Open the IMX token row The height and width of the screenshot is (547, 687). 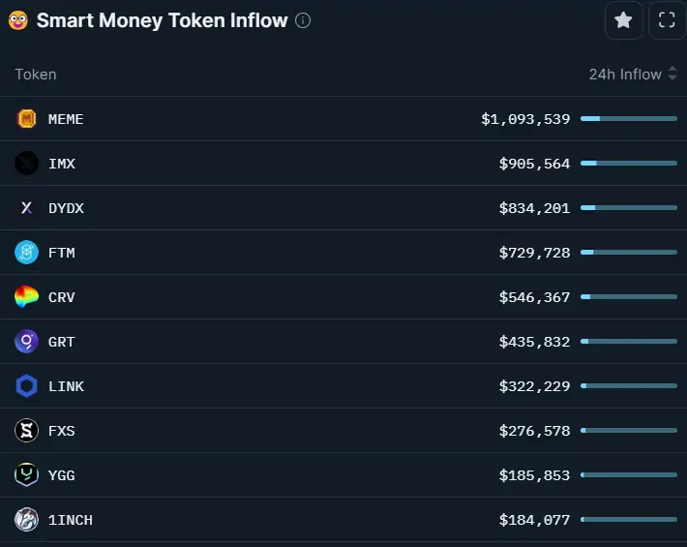[x=343, y=164]
